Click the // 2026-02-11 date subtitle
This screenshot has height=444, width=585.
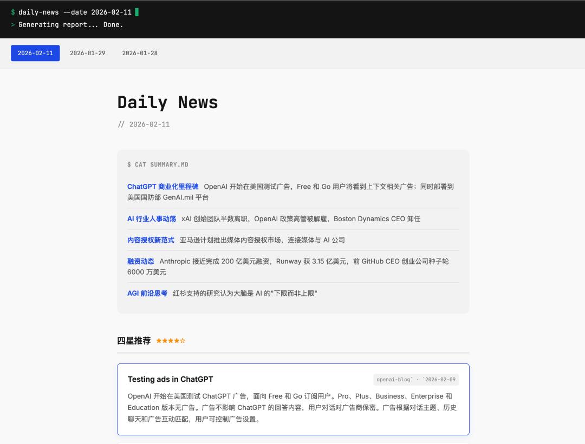[144, 124]
